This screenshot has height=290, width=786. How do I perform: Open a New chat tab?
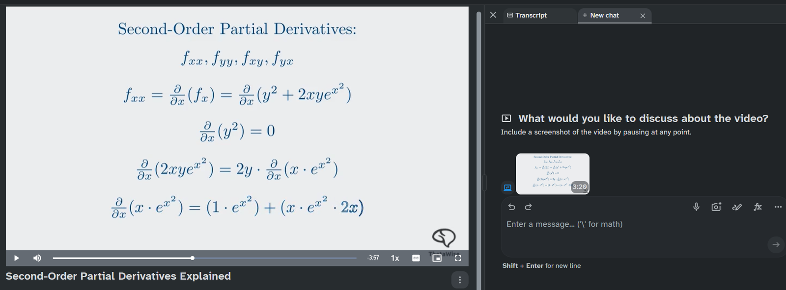coord(601,15)
